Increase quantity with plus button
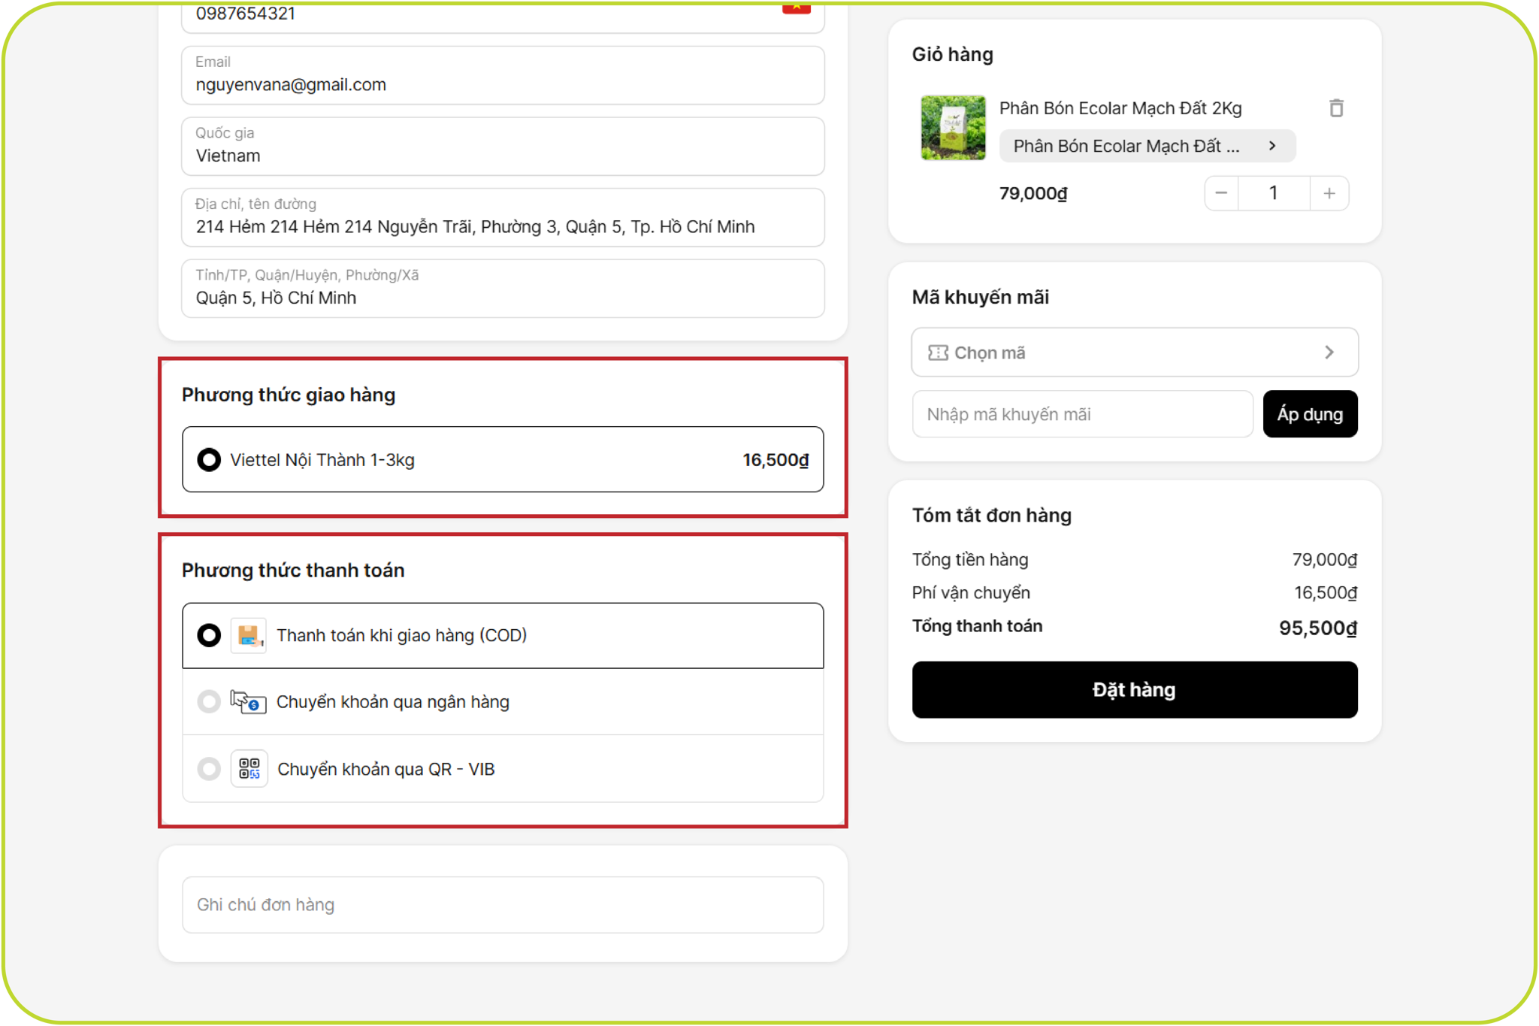The height and width of the screenshot is (1026, 1539). coord(1329,193)
